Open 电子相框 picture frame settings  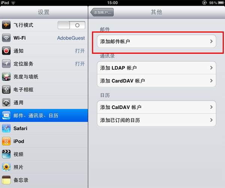tap(44, 89)
